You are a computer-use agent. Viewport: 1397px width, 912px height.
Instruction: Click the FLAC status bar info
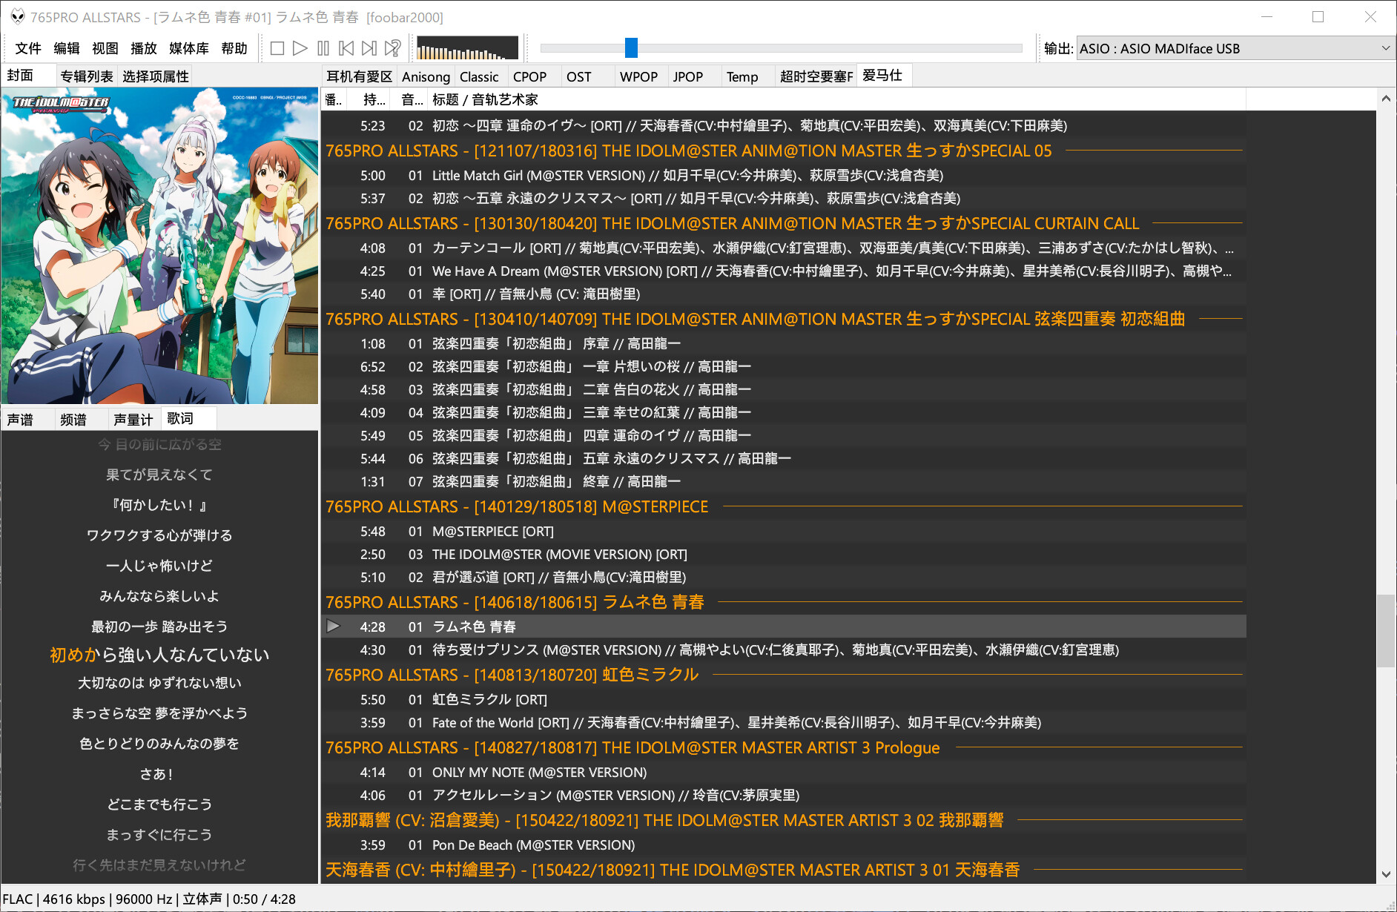[x=149, y=899]
